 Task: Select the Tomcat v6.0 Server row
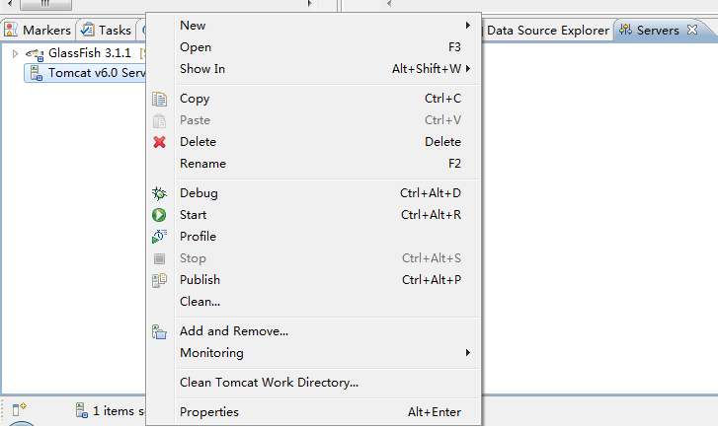(x=85, y=73)
